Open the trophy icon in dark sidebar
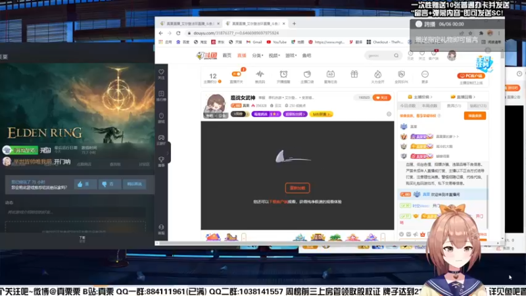526x296 pixels. 161,159
